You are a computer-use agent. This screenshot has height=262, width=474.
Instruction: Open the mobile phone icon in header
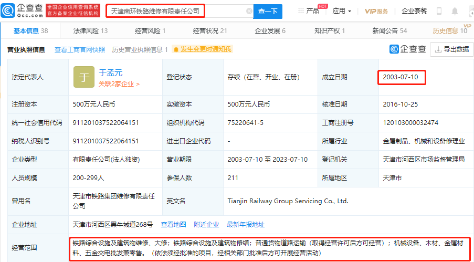[x=439, y=11]
